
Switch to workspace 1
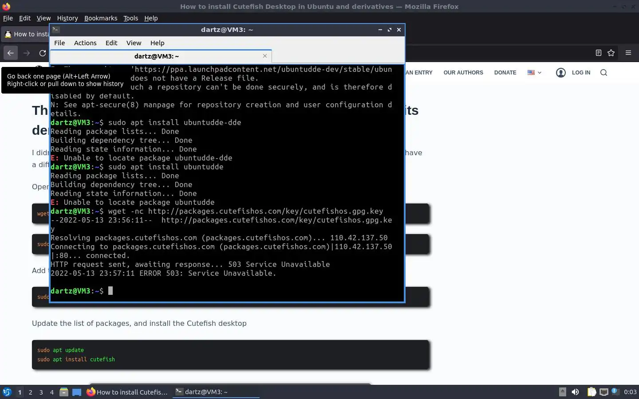[20, 392]
